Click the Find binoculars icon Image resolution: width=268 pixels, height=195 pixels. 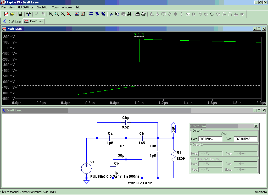[129, 14]
